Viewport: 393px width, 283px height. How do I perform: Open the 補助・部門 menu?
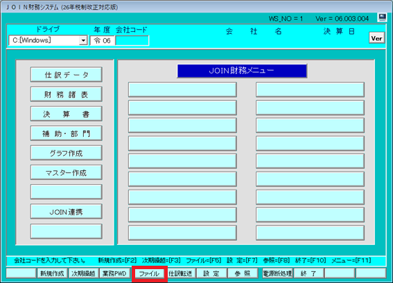point(66,133)
